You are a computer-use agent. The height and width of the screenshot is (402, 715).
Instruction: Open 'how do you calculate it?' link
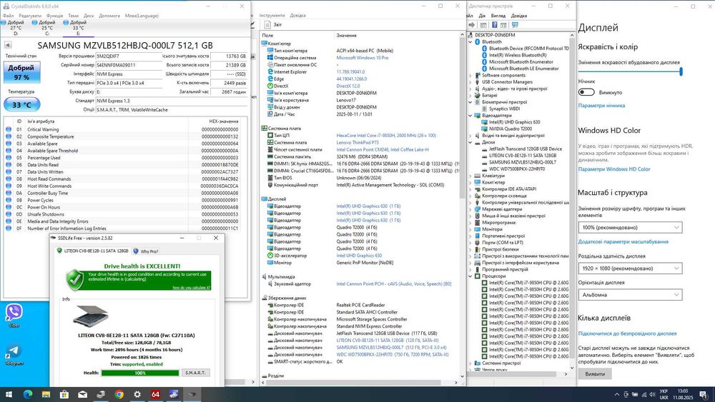point(191,287)
